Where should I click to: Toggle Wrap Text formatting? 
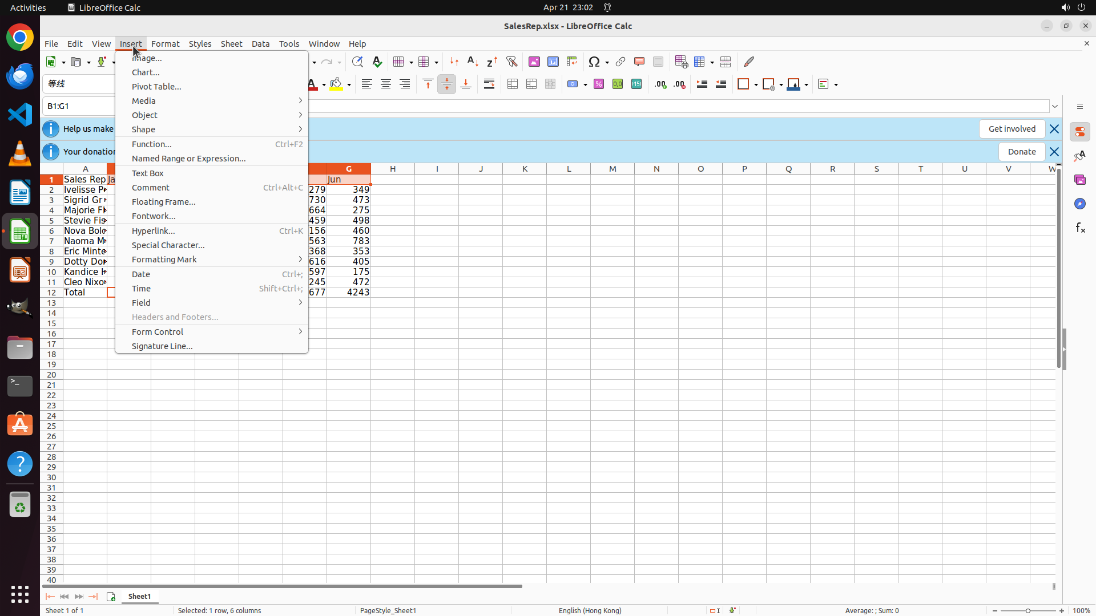(489, 84)
